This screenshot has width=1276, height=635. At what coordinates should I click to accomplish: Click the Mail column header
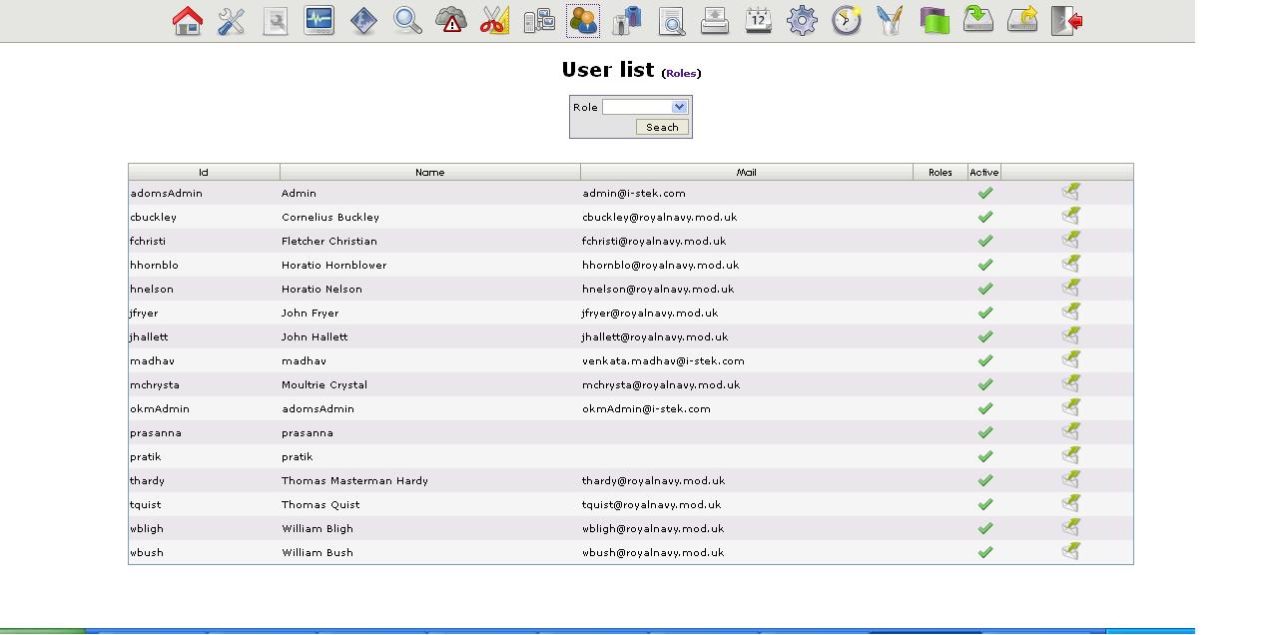pyautogui.click(x=745, y=171)
